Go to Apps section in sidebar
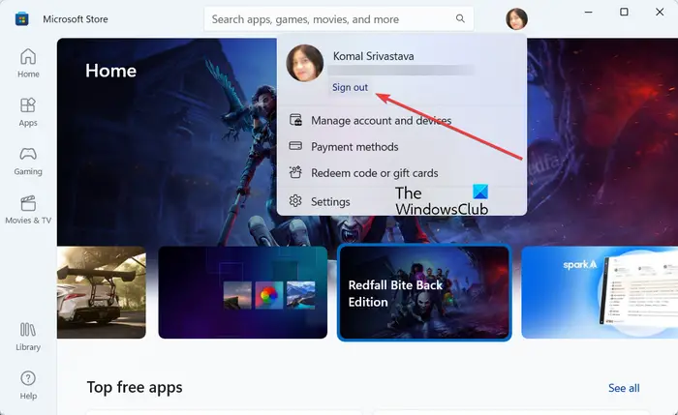678x415 pixels. point(28,112)
